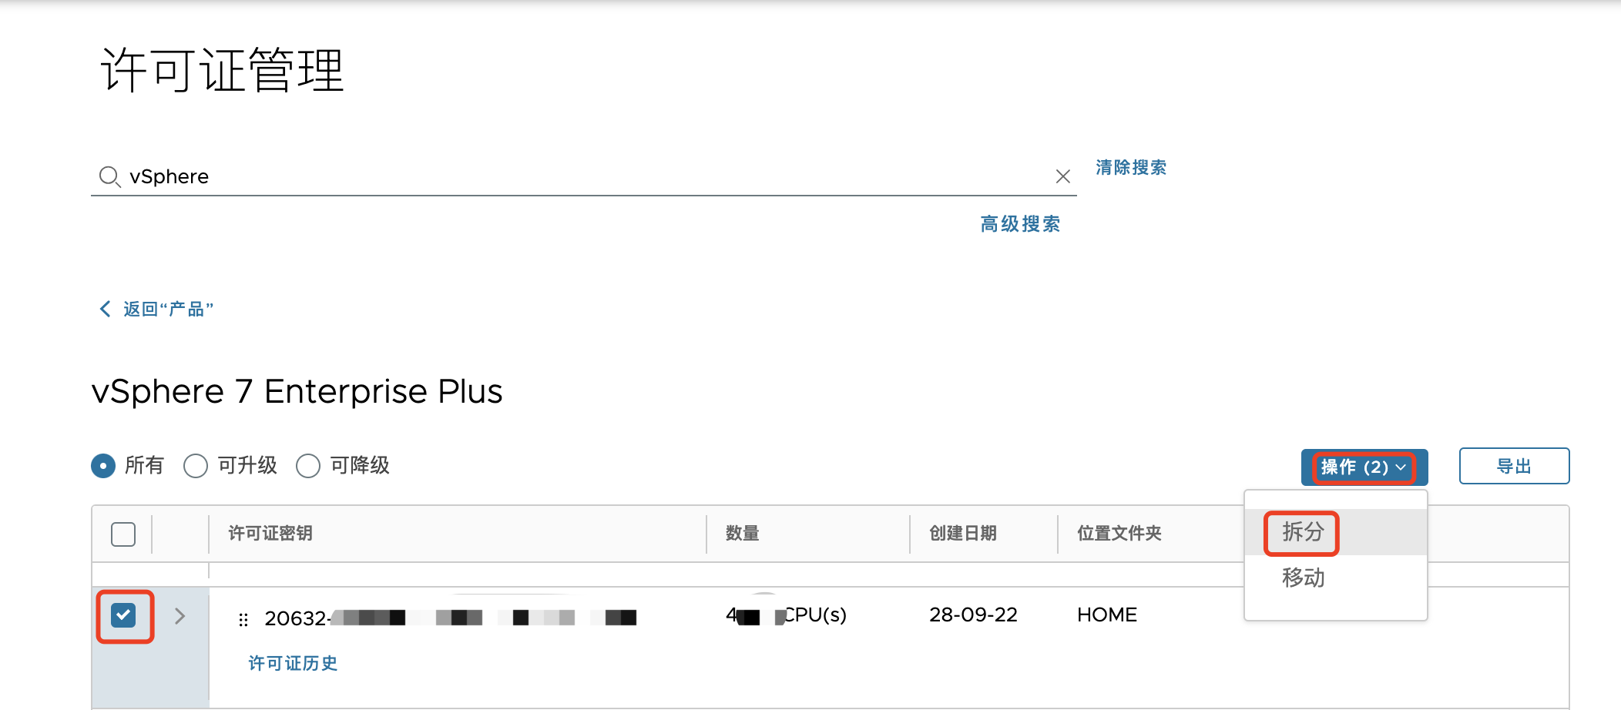Click the 导出 button
Image resolution: width=1621 pixels, height=710 pixels.
[1514, 466]
